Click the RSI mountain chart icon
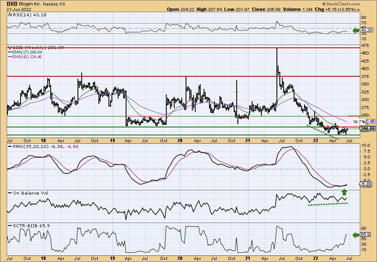This screenshot has width=377, height=262. [10, 15]
